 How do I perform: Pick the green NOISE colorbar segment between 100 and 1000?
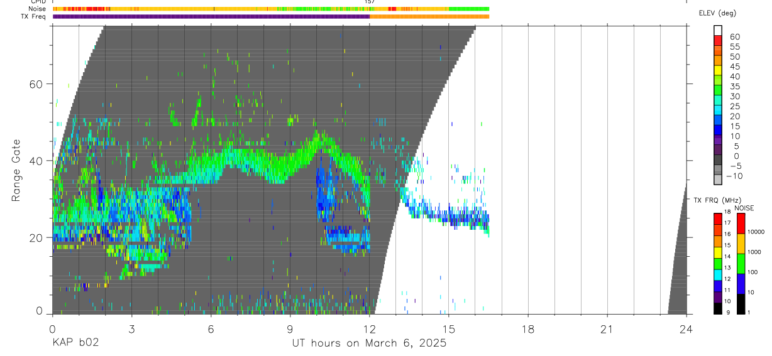(x=742, y=264)
